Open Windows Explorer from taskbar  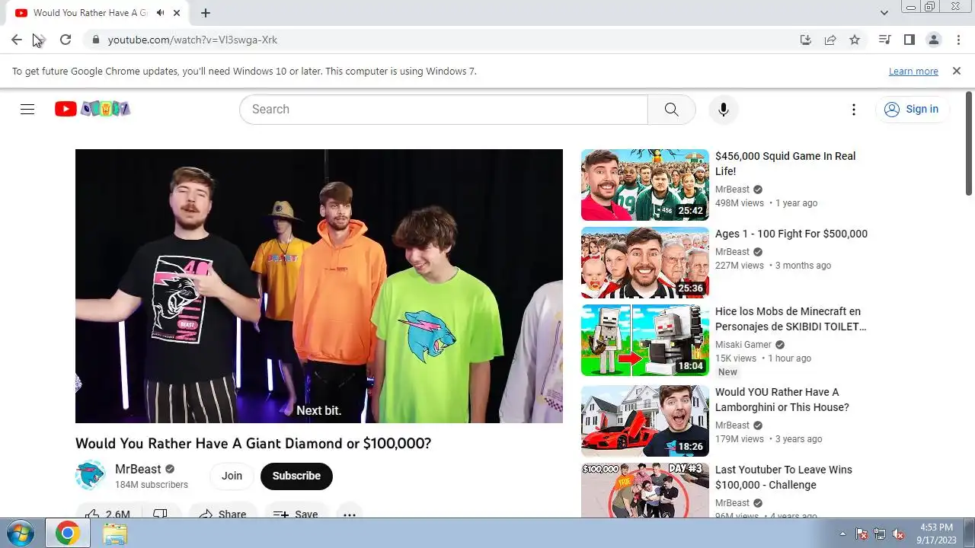[x=114, y=534]
